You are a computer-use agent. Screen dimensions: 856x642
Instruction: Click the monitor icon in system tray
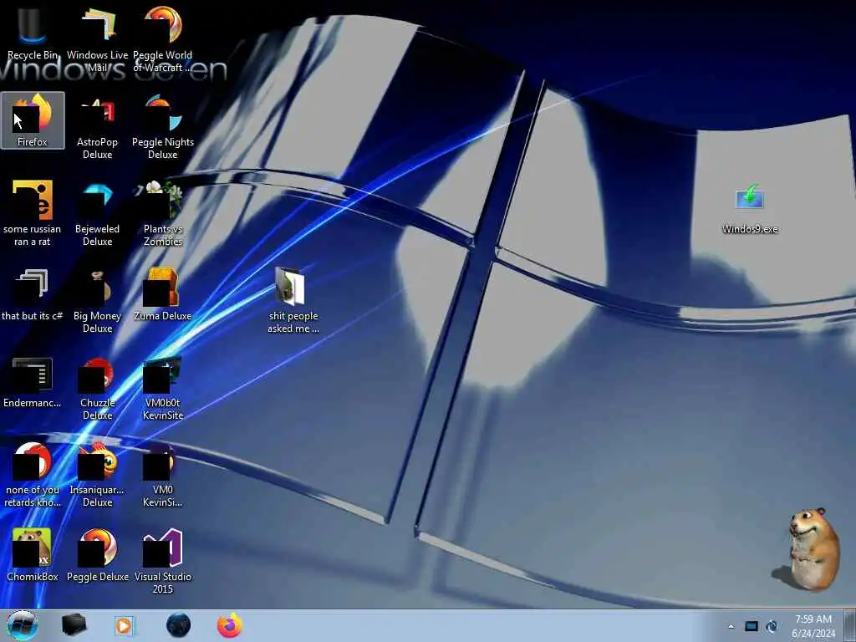coord(752,626)
